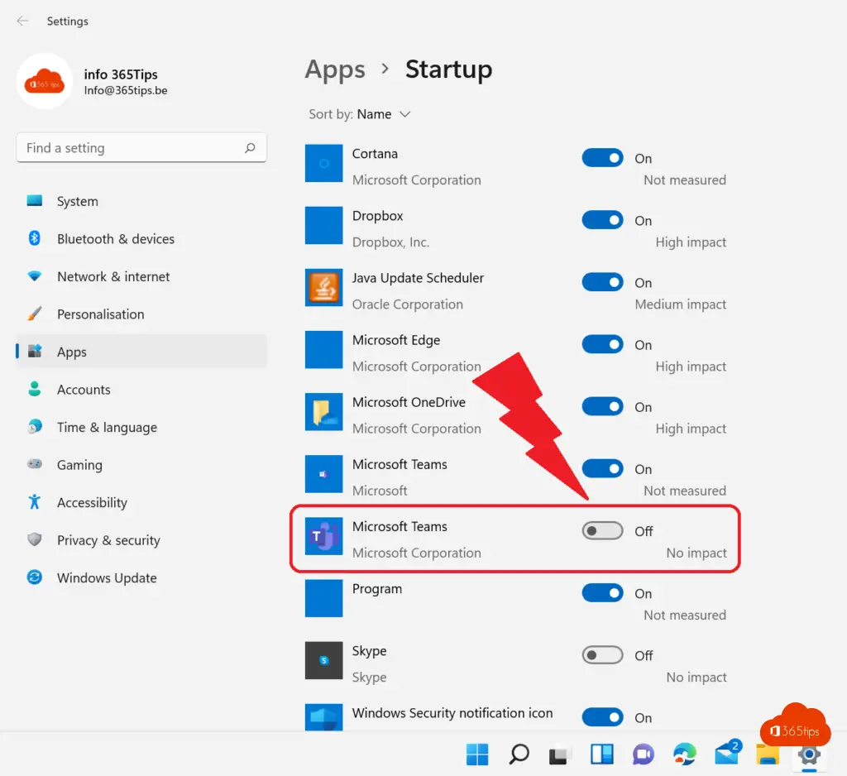Select Privacy & security in sidebar
Screen dimensions: 847x776
(x=108, y=540)
